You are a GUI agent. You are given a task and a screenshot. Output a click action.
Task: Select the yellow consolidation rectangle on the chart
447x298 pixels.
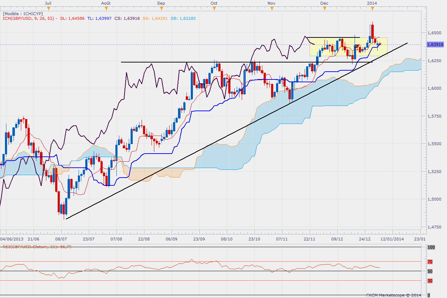click(349, 47)
